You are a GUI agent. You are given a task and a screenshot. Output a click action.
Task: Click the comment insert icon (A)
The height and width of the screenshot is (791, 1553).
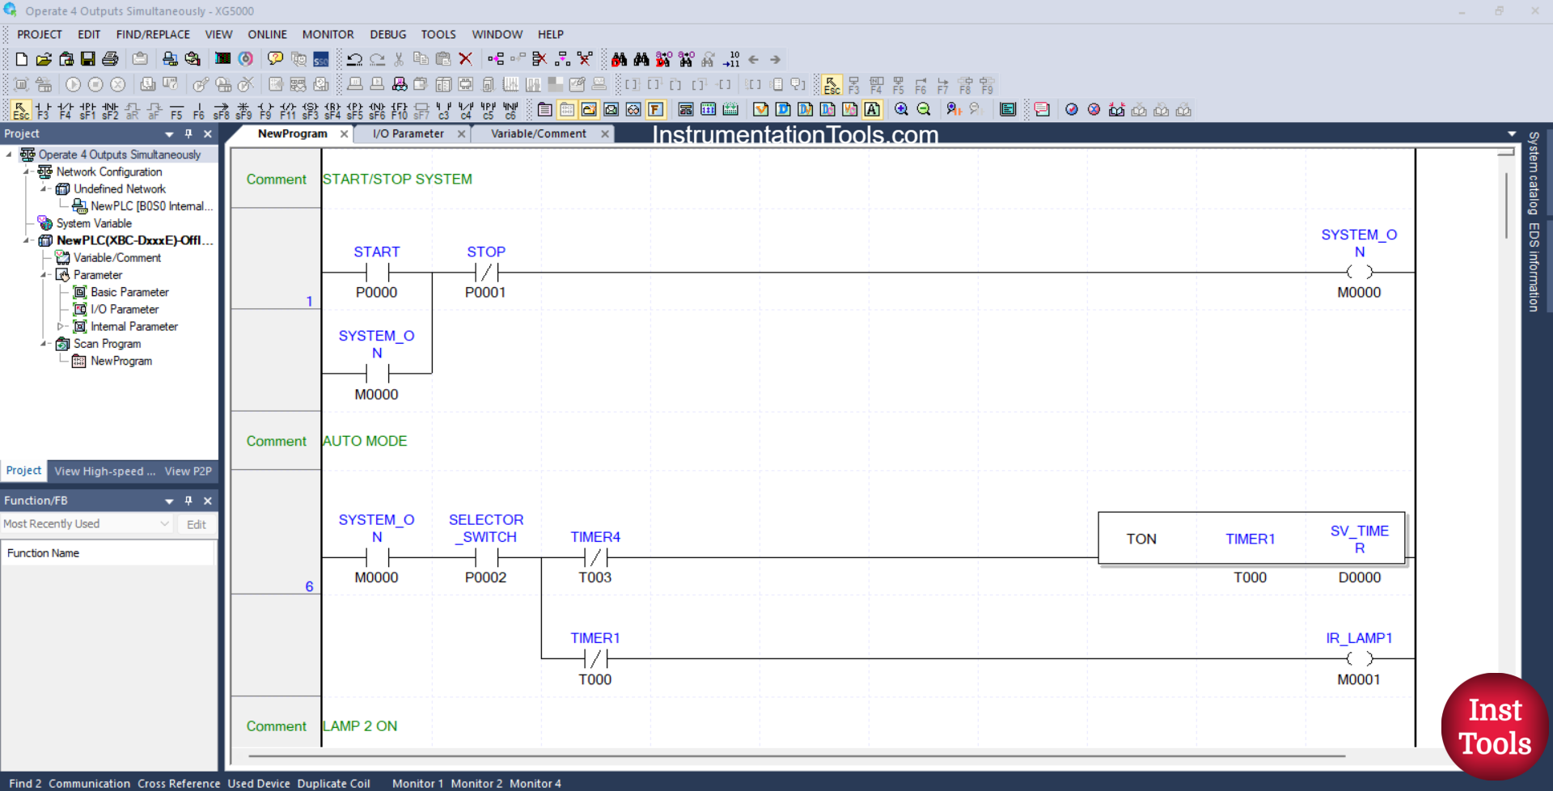872,109
